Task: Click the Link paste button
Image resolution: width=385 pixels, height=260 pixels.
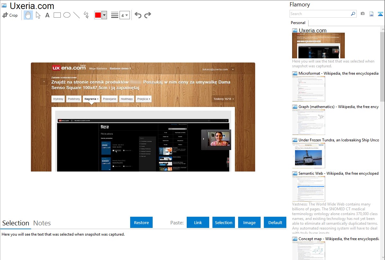Action: 198,222
